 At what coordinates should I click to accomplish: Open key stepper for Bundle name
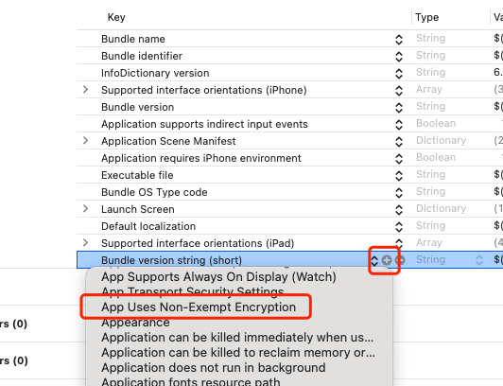(x=399, y=40)
